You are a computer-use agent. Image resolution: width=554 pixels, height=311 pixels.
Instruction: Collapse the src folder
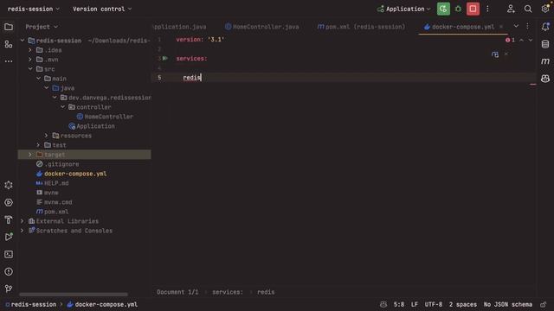click(x=30, y=69)
